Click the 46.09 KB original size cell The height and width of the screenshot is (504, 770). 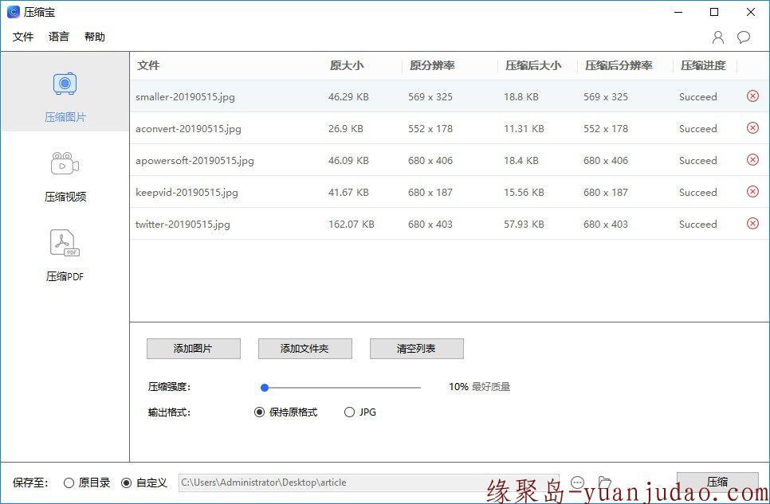(348, 161)
